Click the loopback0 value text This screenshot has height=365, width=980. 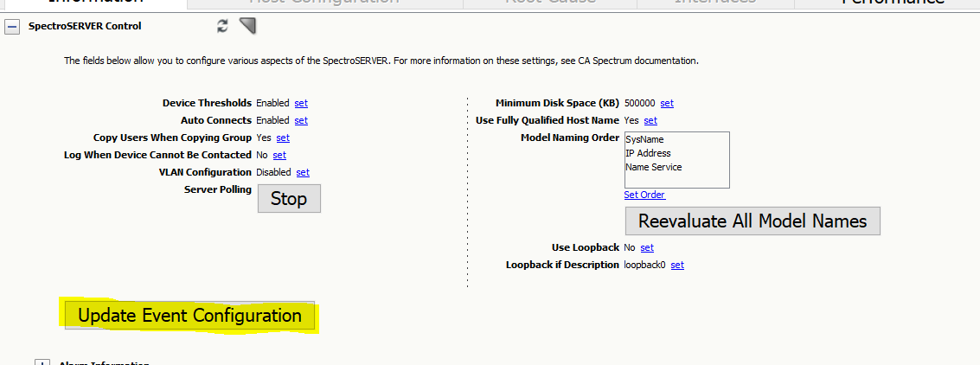(x=645, y=265)
